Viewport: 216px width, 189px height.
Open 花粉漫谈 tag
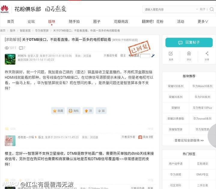click(202, 164)
